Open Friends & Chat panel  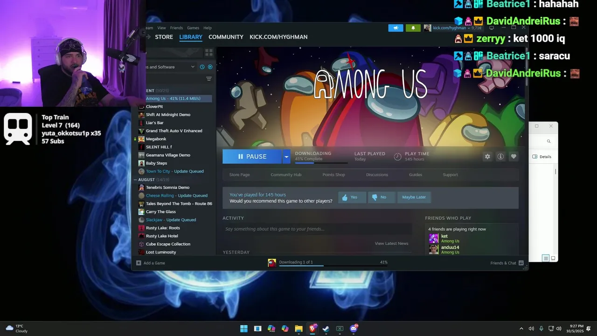(507, 263)
